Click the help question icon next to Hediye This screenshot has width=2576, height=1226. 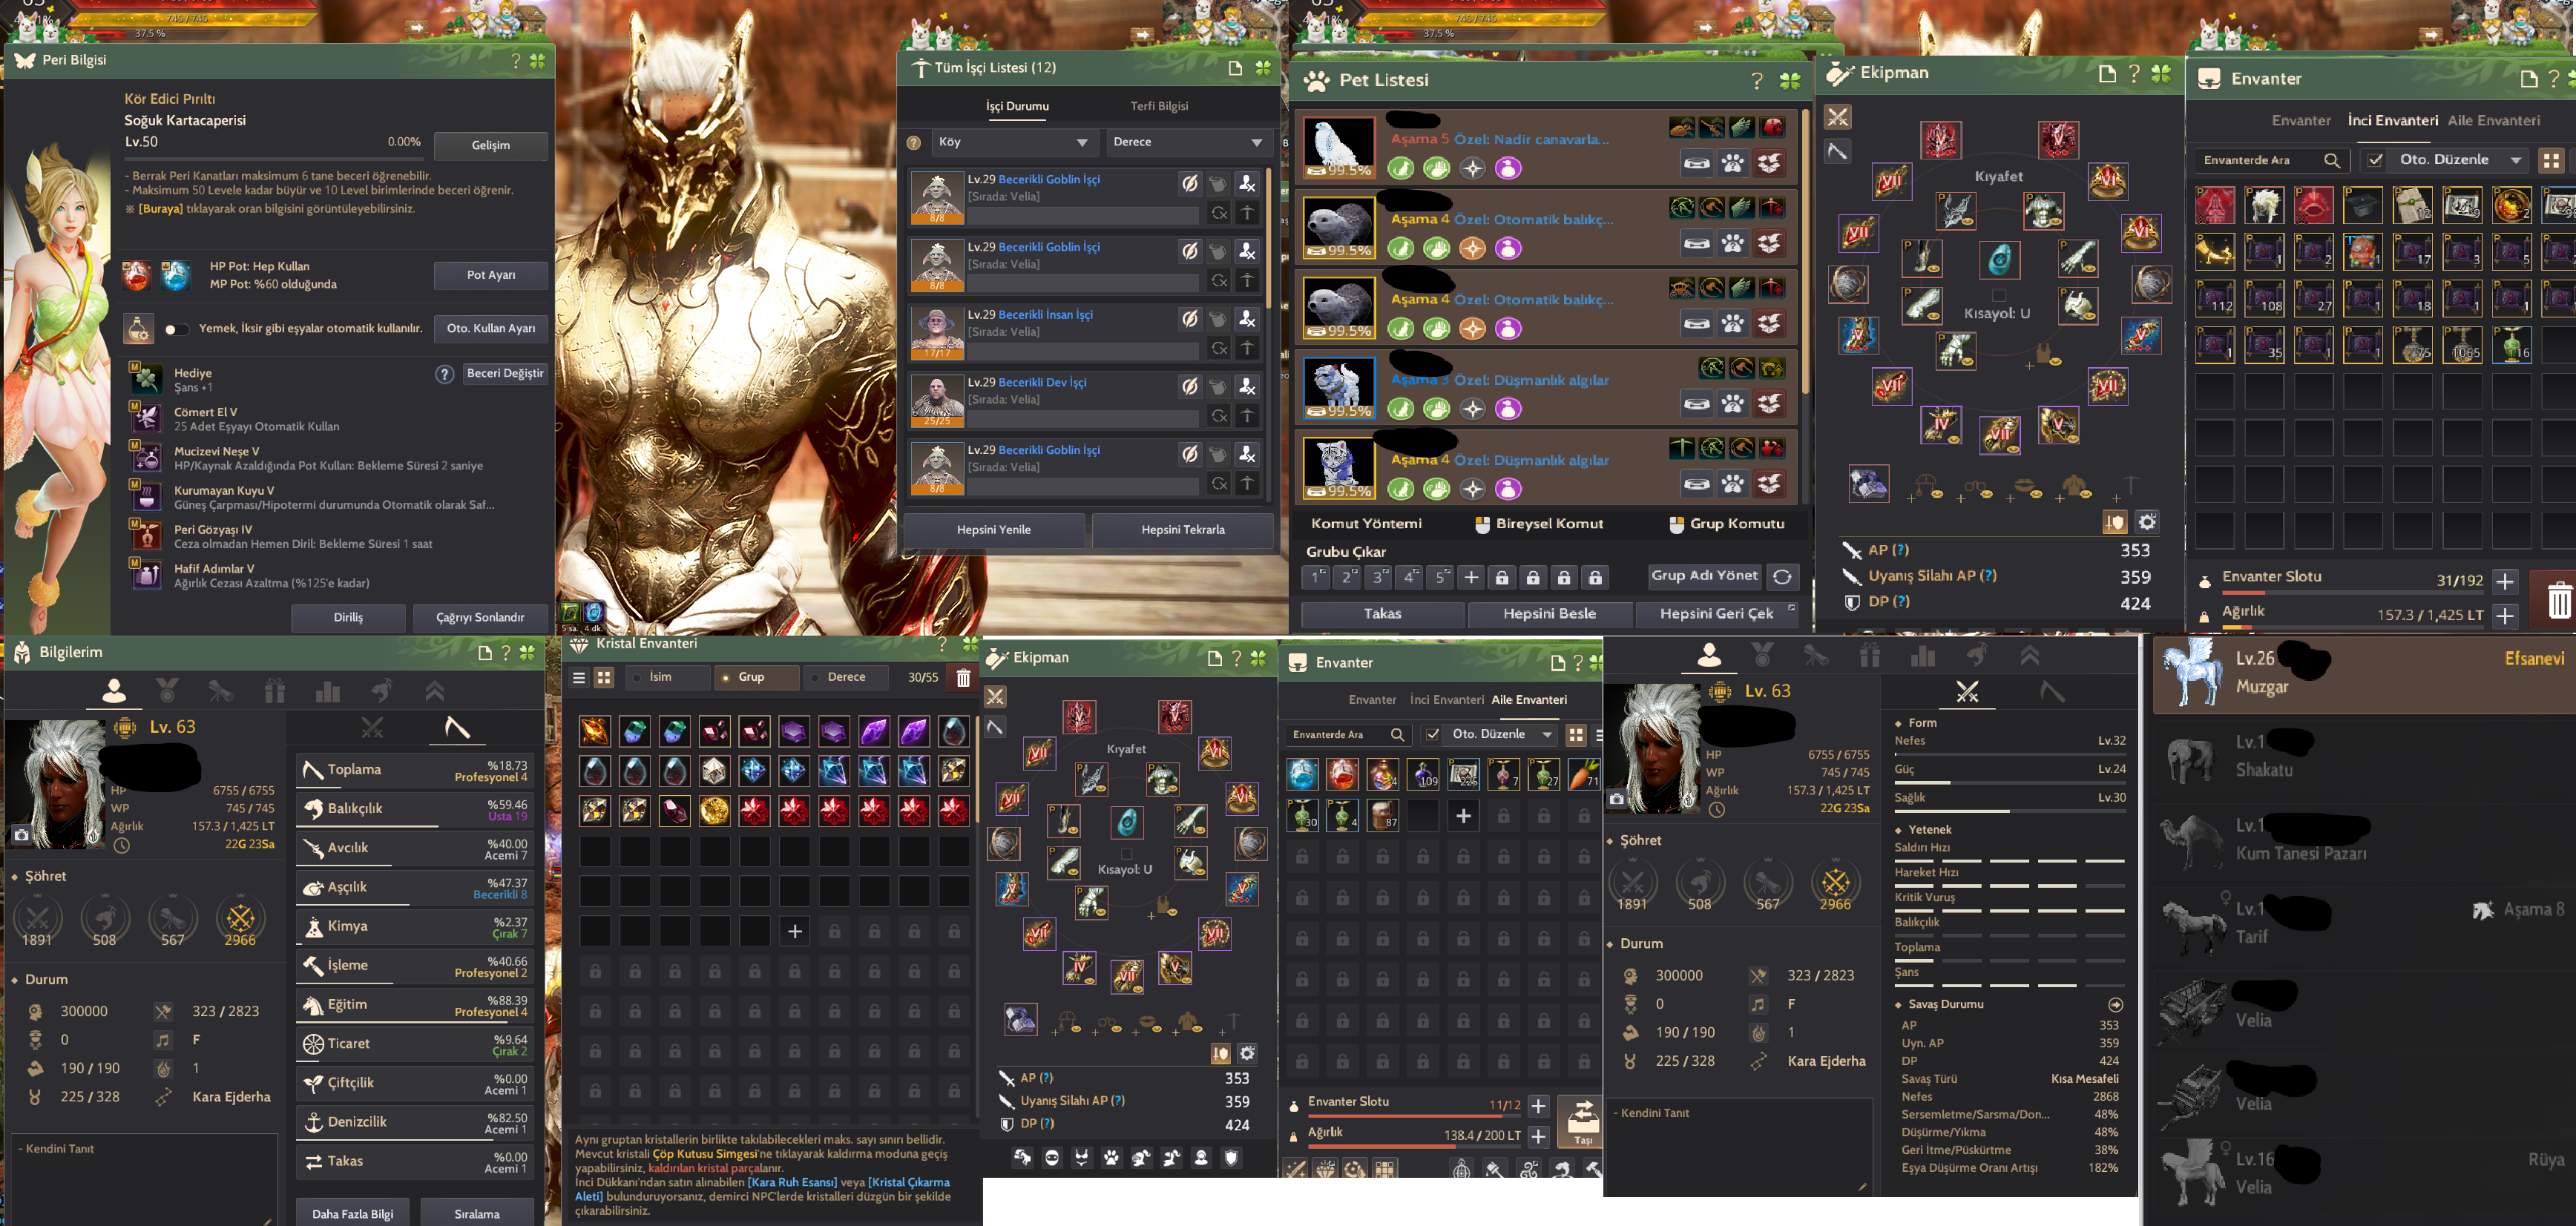445,374
